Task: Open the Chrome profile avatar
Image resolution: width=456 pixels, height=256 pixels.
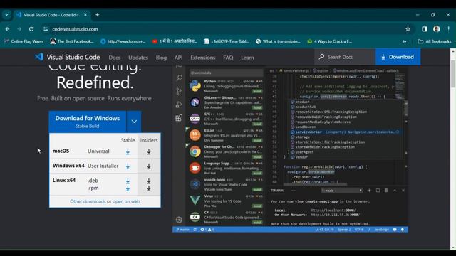Action: pyautogui.click(x=436, y=29)
